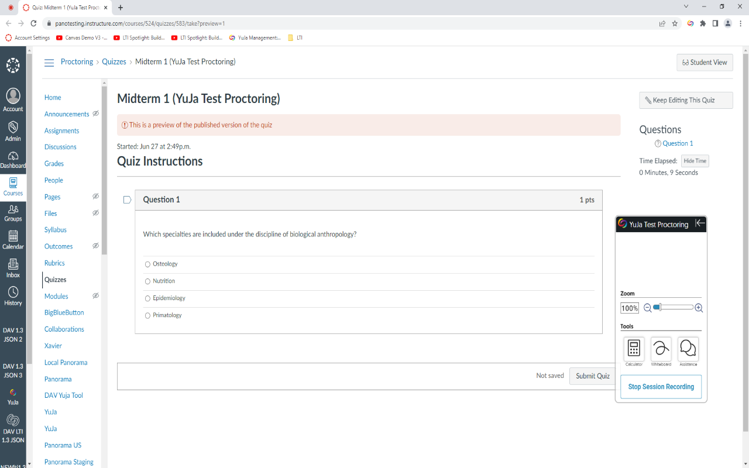Click the Student View button

pos(705,63)
